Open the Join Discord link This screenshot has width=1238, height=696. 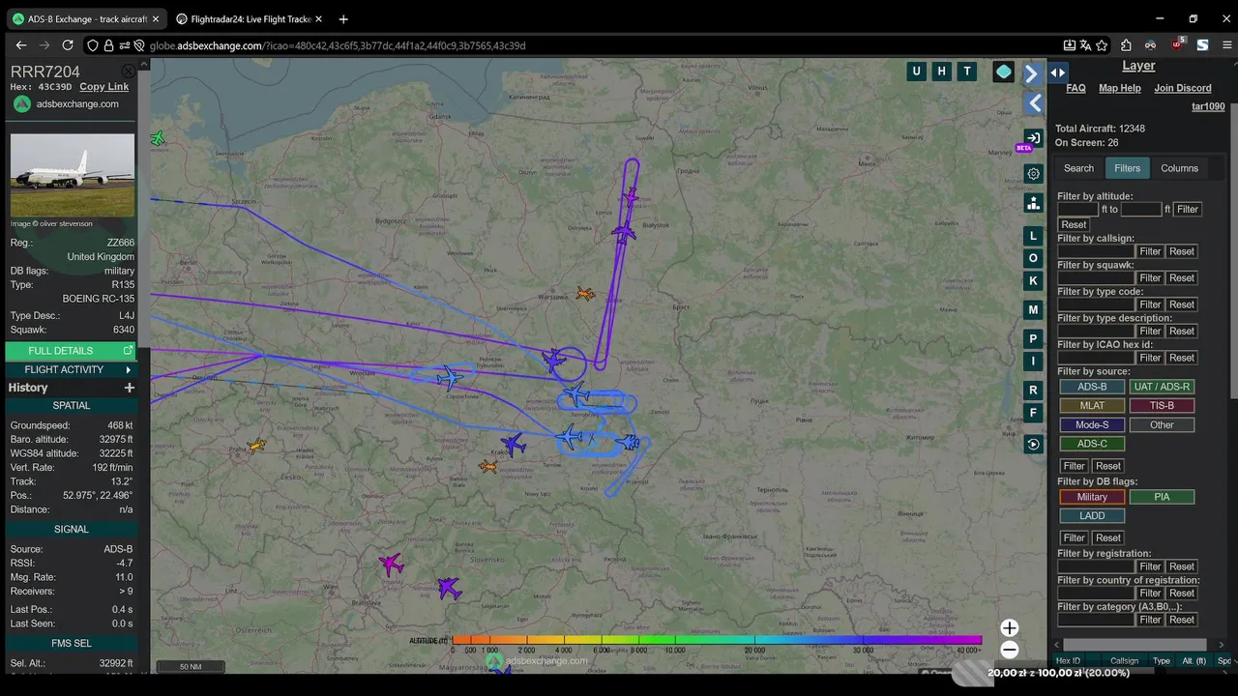click(1183, 88)
